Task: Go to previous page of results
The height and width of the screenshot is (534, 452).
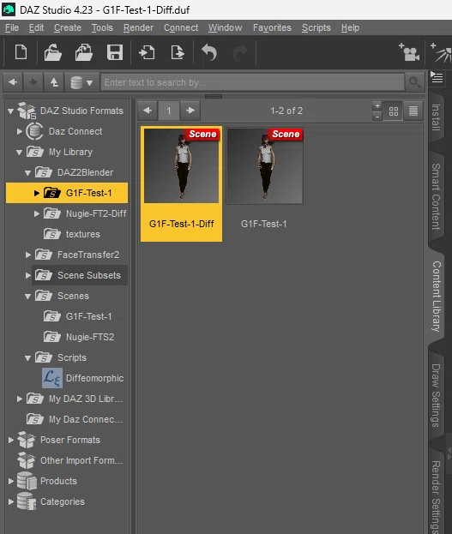Action: click(x=148, y=111)
